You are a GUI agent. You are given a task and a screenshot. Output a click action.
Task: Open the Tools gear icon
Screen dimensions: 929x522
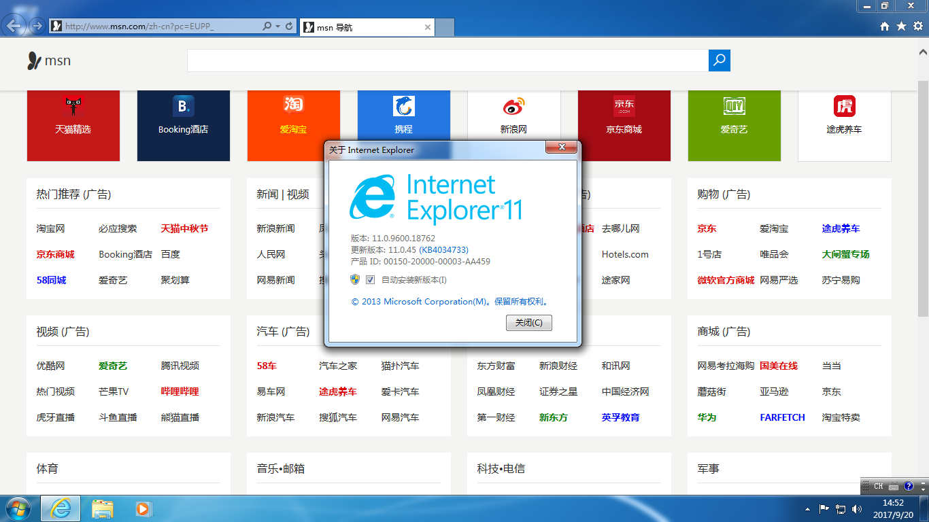coord(917,27)
